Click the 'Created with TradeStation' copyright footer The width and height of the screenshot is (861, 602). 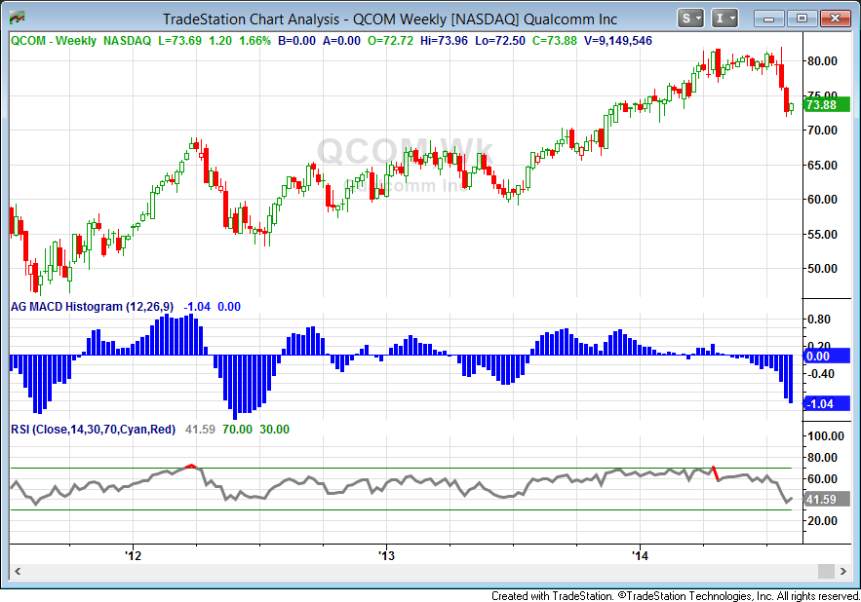pyautogui.click(x=676, y=595)
